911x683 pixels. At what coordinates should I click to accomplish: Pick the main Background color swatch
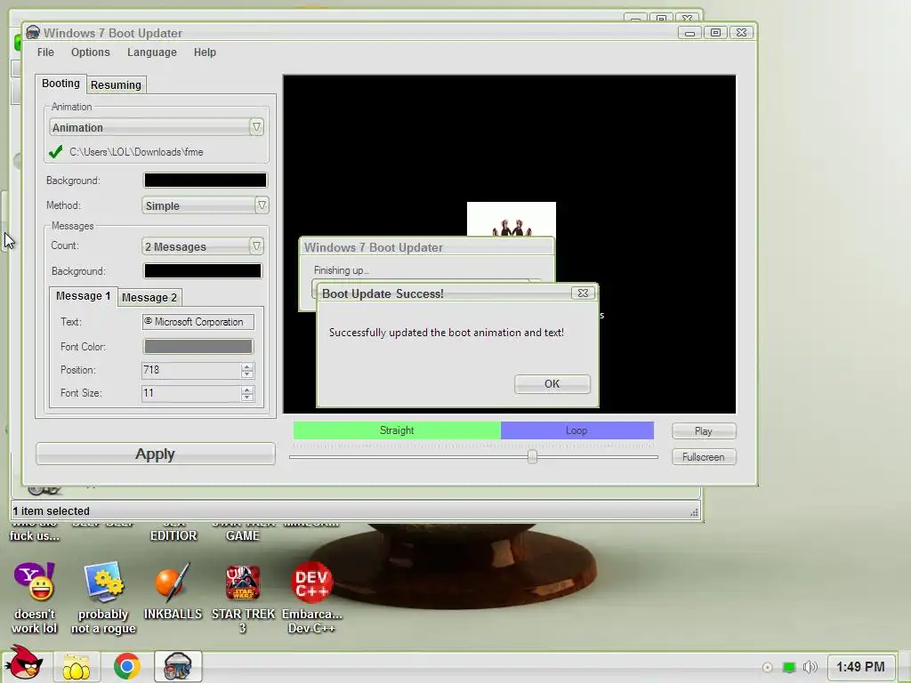(x=206, y=180)
